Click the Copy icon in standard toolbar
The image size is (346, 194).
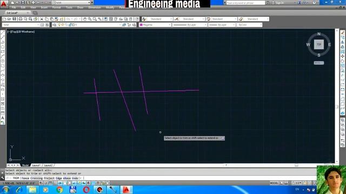pos(46,19)
